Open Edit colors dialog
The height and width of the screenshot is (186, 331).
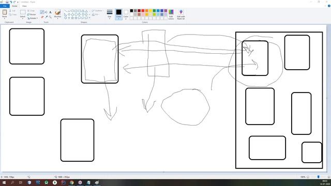point(171,14)
